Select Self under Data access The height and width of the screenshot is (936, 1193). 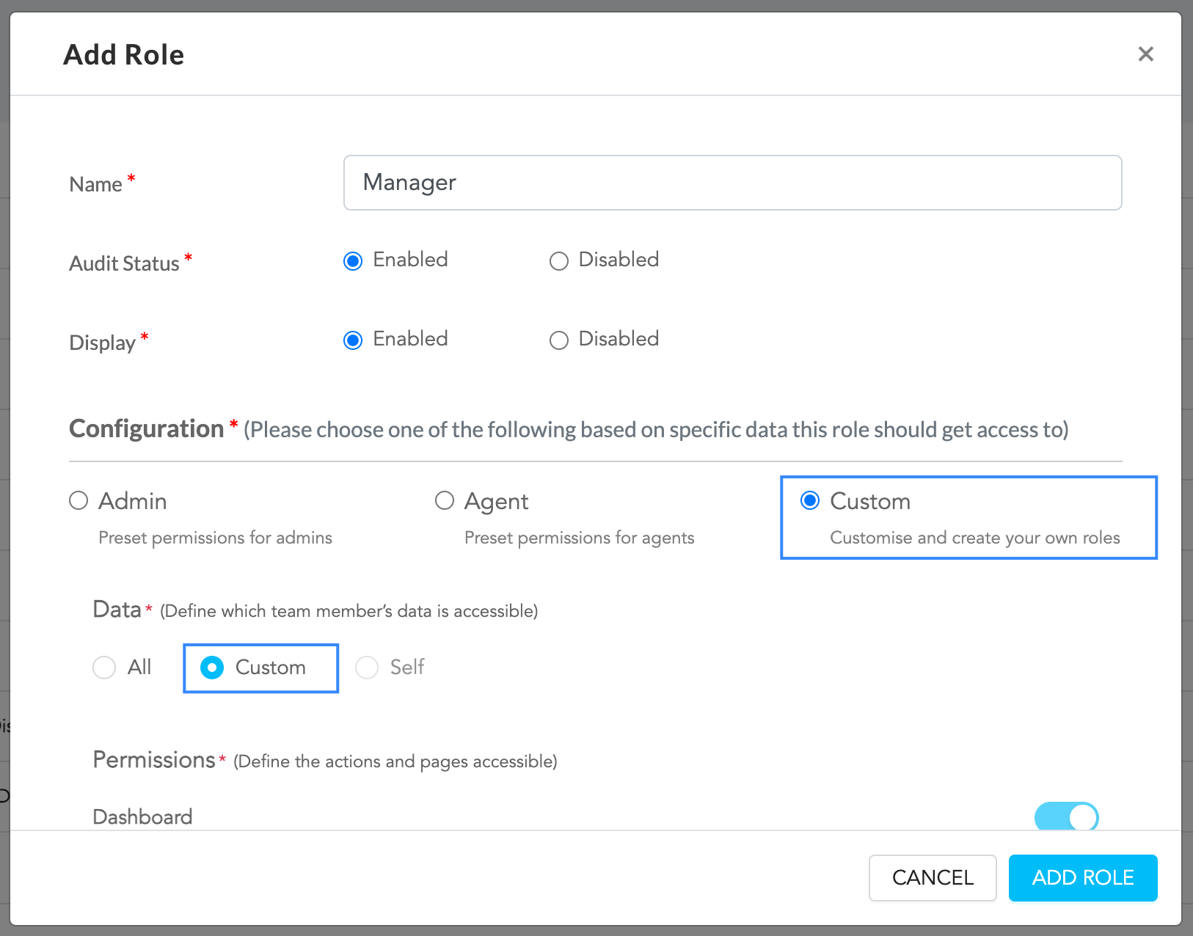pyautogui.click(x=367, y=668)
